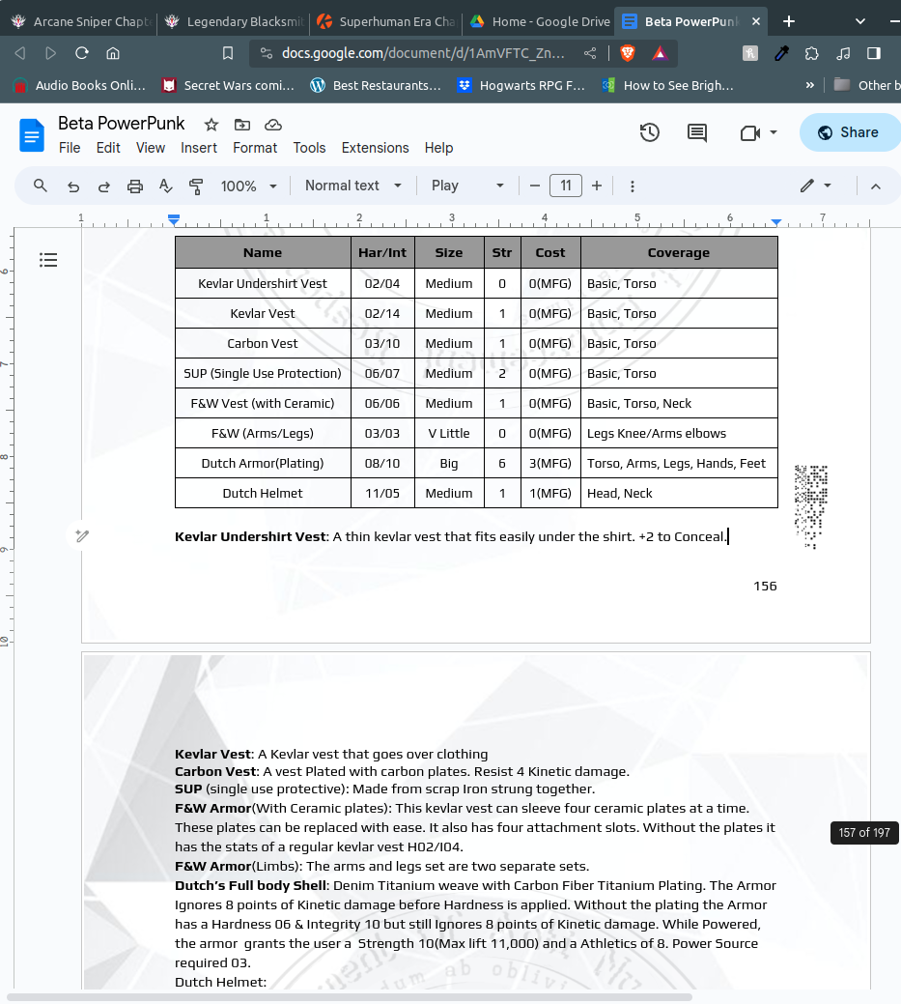Decrease font size with minus button
The image size is (901, 1004).
click(535, 186)
